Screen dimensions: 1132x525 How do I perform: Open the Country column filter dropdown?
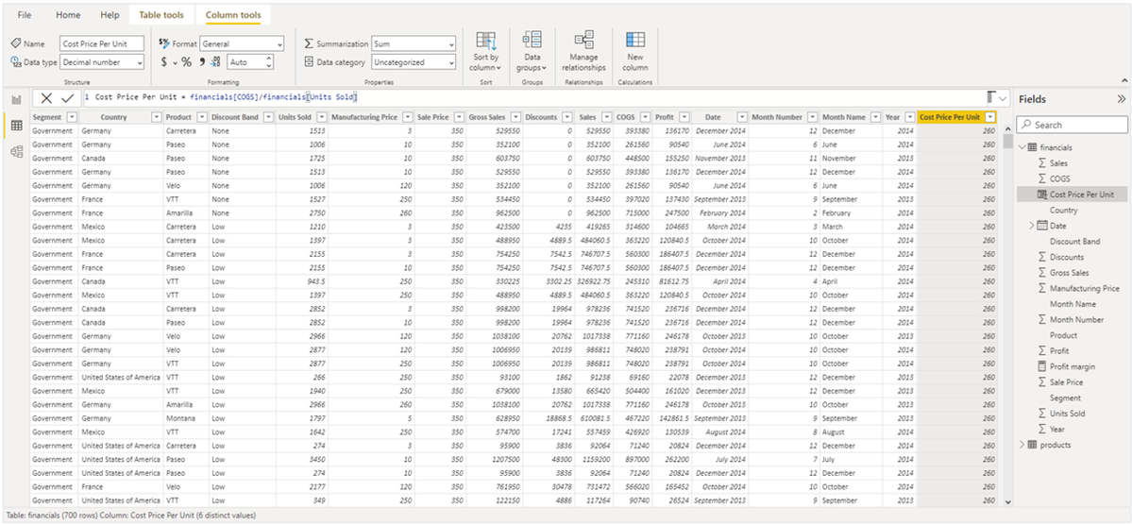[x=156, y=117]
